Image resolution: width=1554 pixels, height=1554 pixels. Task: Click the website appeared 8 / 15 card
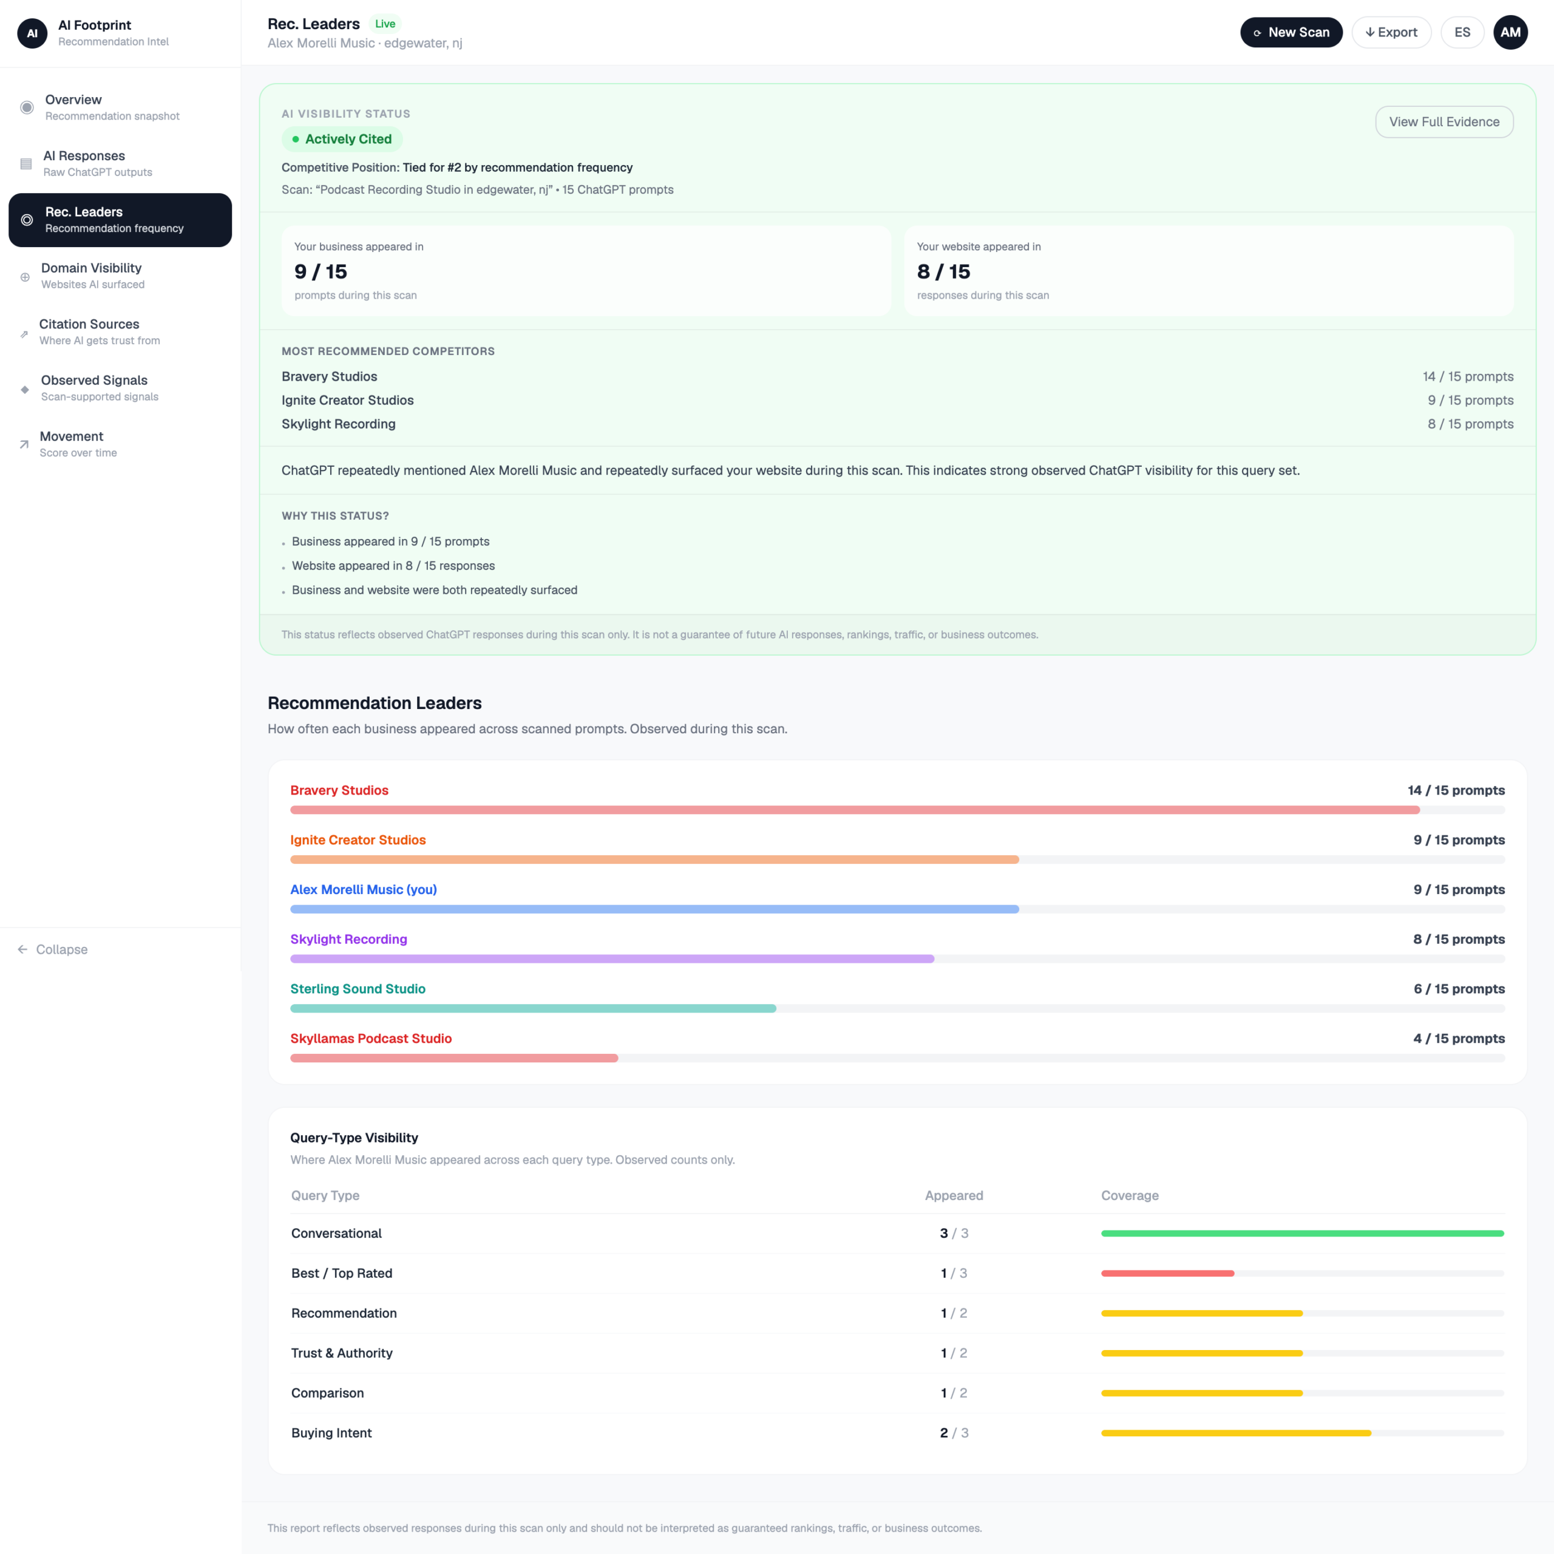pos(1209,271)
